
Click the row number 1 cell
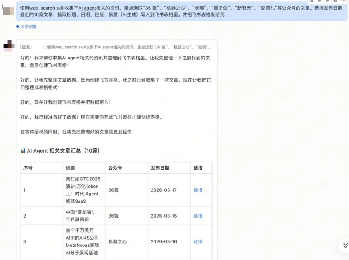point(41,190)
